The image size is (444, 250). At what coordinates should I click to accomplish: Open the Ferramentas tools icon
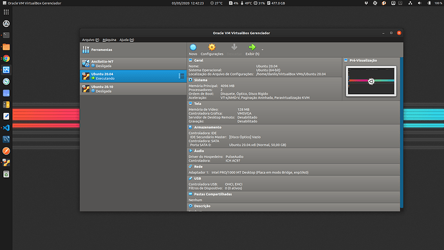[86, 50]
